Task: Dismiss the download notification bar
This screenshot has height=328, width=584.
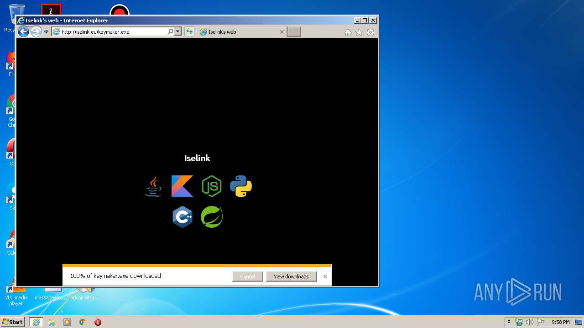Action: [x=325, y=277]
